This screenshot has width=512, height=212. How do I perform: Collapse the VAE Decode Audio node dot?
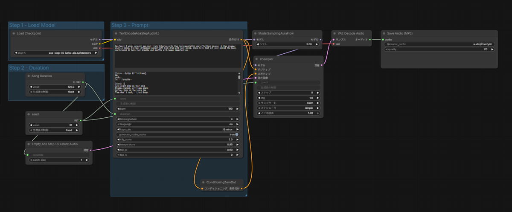[x=335, y=33]
